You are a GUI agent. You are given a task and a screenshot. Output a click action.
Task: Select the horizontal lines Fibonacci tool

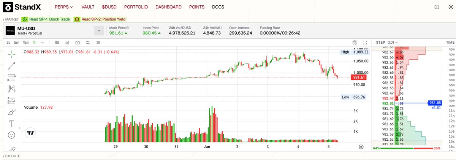click(x=12, y=77)
